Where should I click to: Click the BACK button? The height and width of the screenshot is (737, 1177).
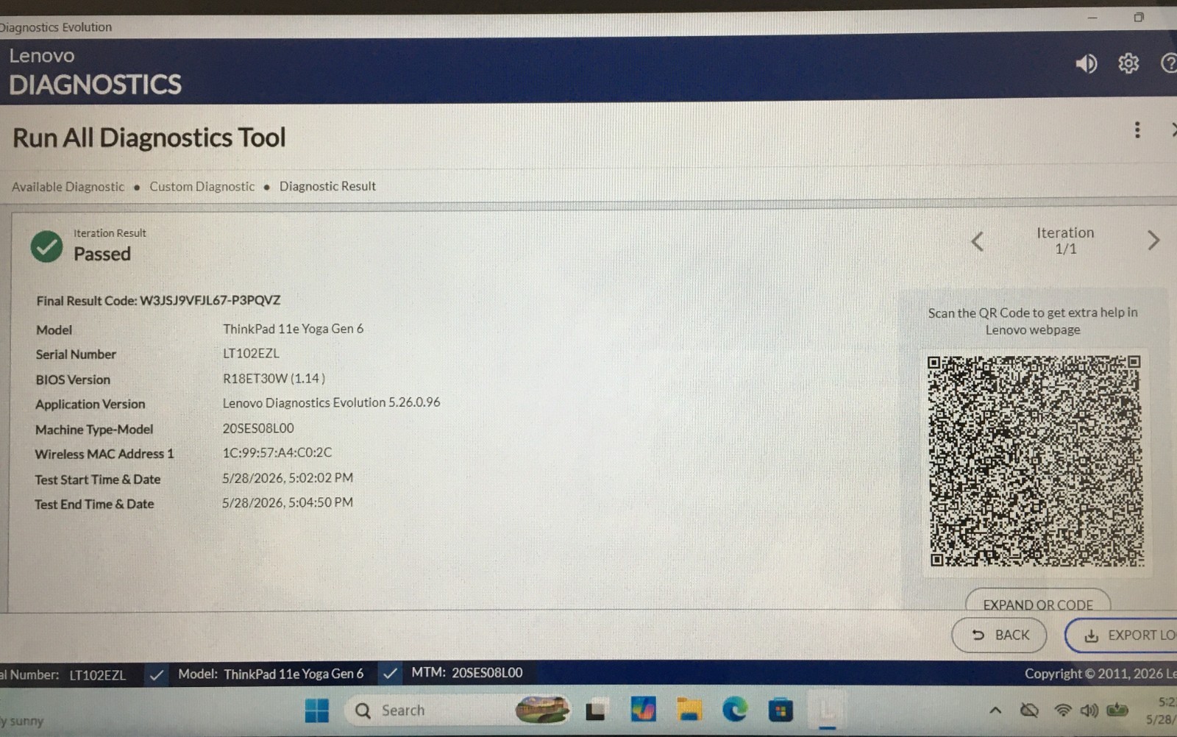(x=999, y=635)
